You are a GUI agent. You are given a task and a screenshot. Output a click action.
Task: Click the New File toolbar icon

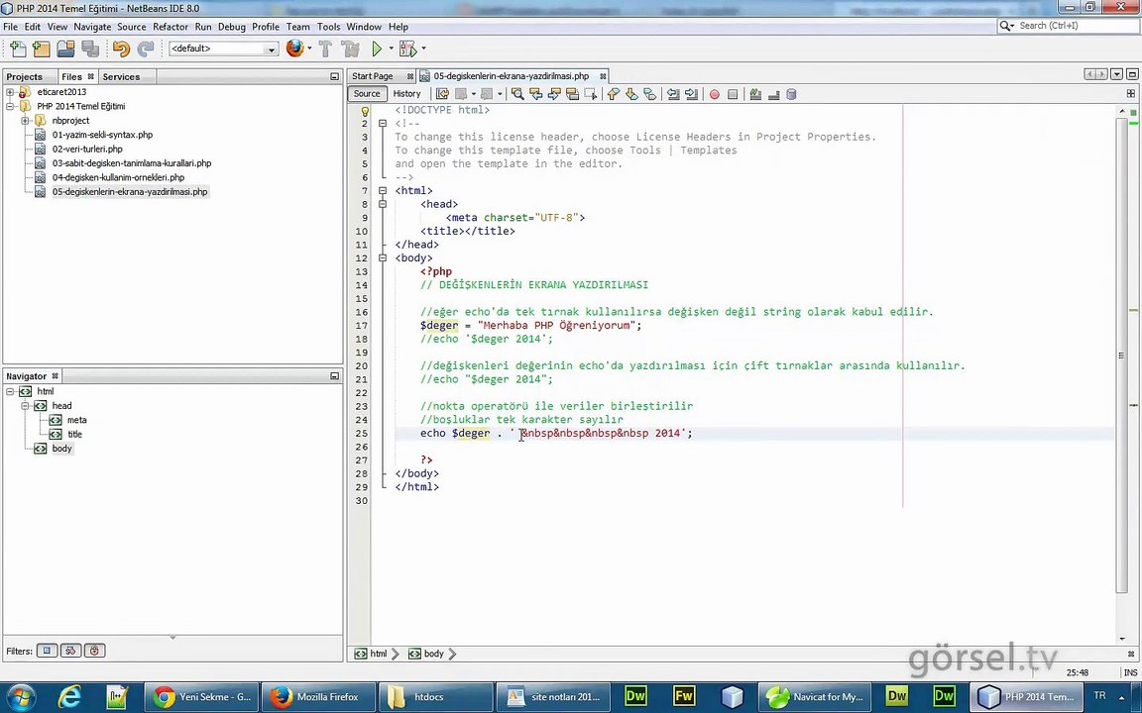pyautogui.click(x=17, y=49)
